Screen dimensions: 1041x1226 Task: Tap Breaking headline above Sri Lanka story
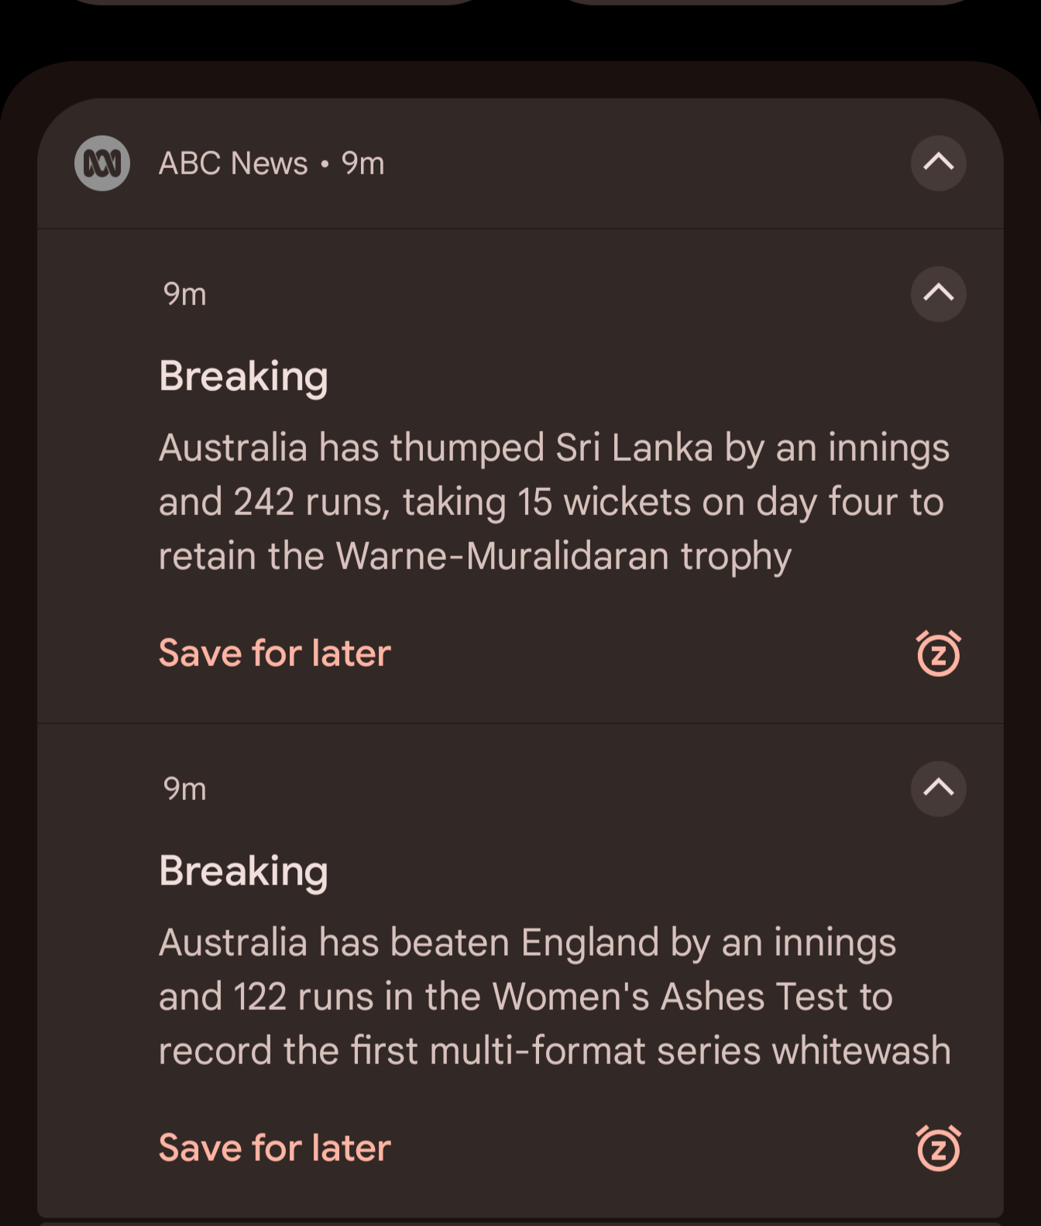243,376
